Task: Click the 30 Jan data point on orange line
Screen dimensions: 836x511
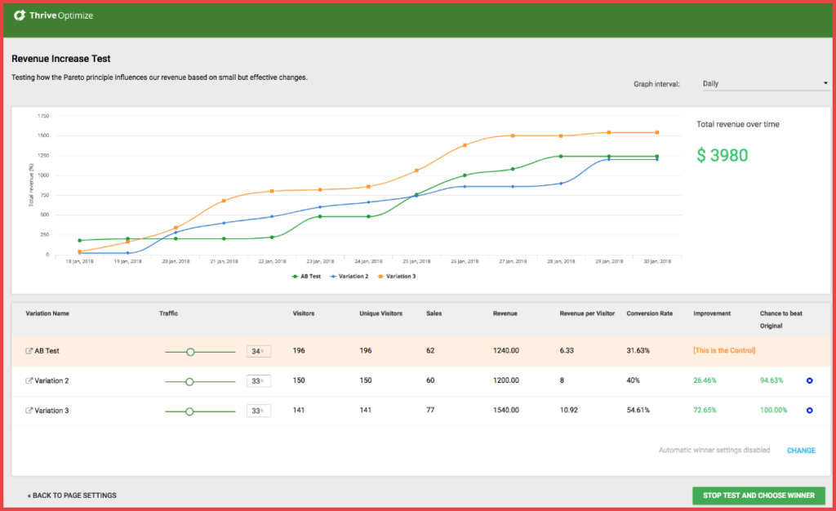Action: 657,132
